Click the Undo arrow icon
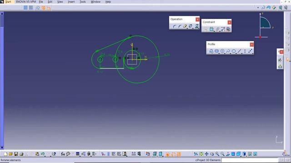Viewport: 291px width, 163px height. [43, 154]
